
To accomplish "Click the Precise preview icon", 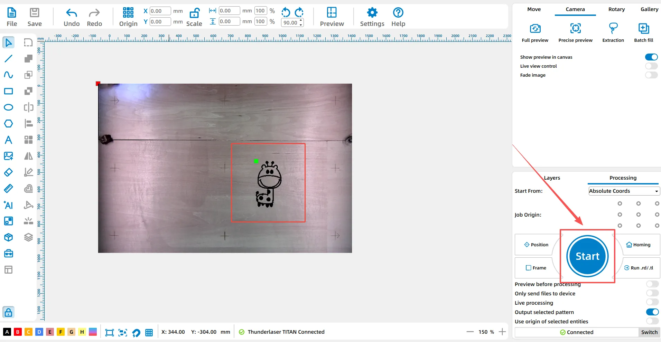I will click(x=575, y=29).
